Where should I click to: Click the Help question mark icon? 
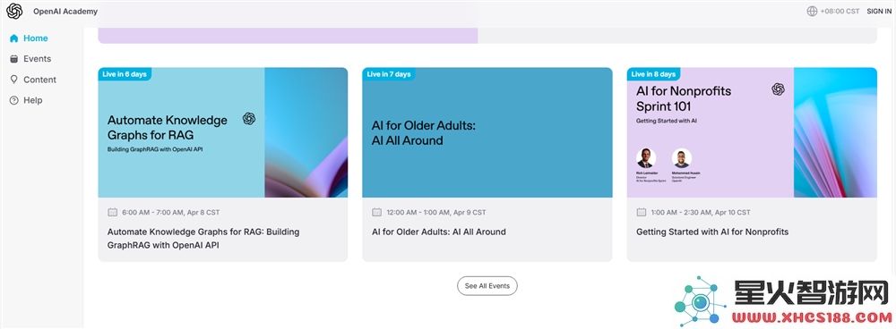(13, 100)
